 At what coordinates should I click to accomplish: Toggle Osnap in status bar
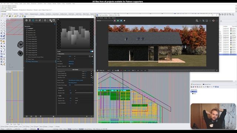pyautogui.click(x=70, y=129)
